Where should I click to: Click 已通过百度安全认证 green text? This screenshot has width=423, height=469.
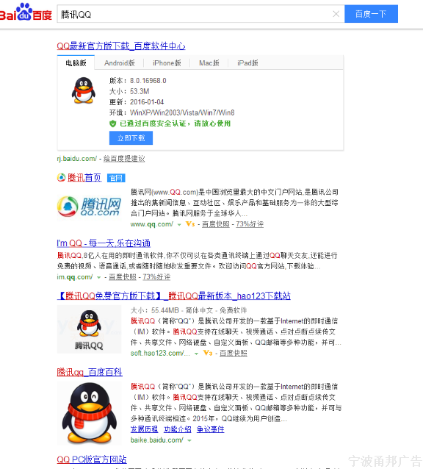pyautogui.click(x=175, y=123)
